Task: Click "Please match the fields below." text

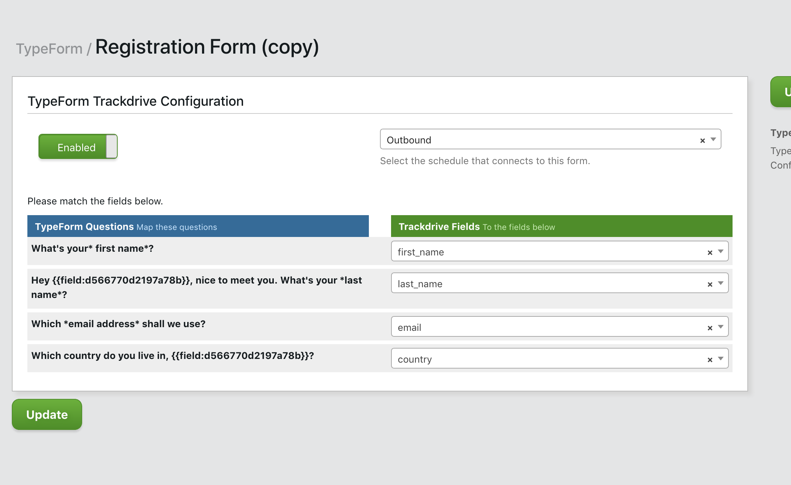Action: [95, 201]
